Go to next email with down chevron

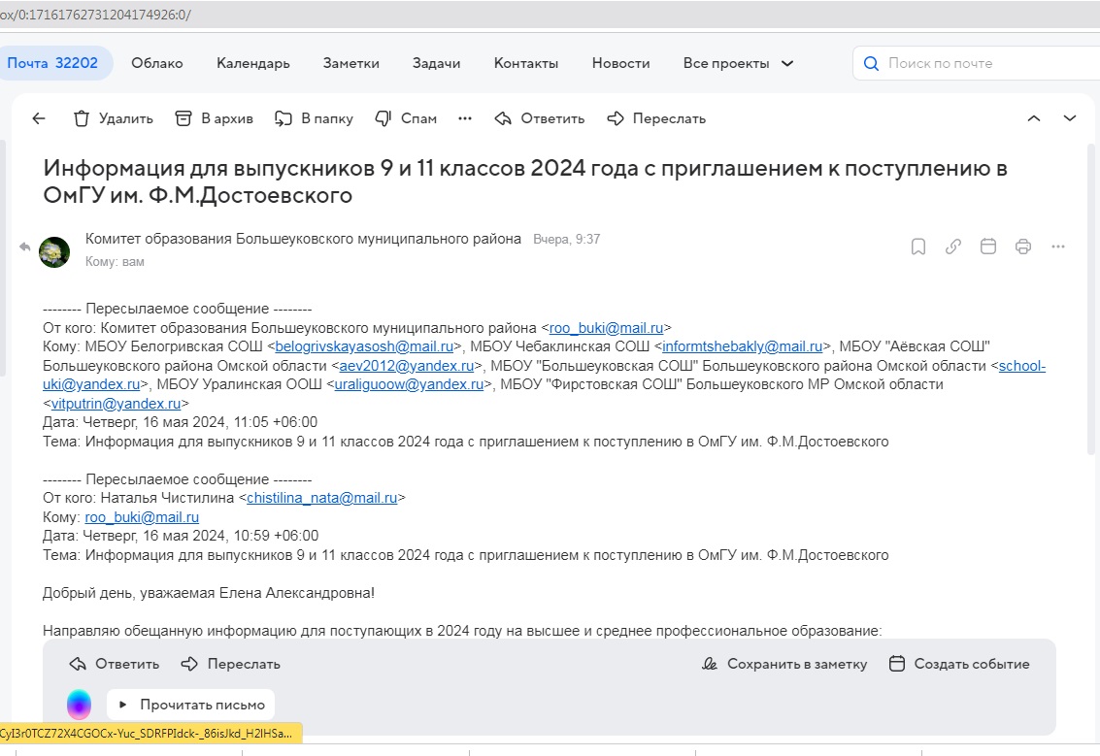pos(1069,118)
